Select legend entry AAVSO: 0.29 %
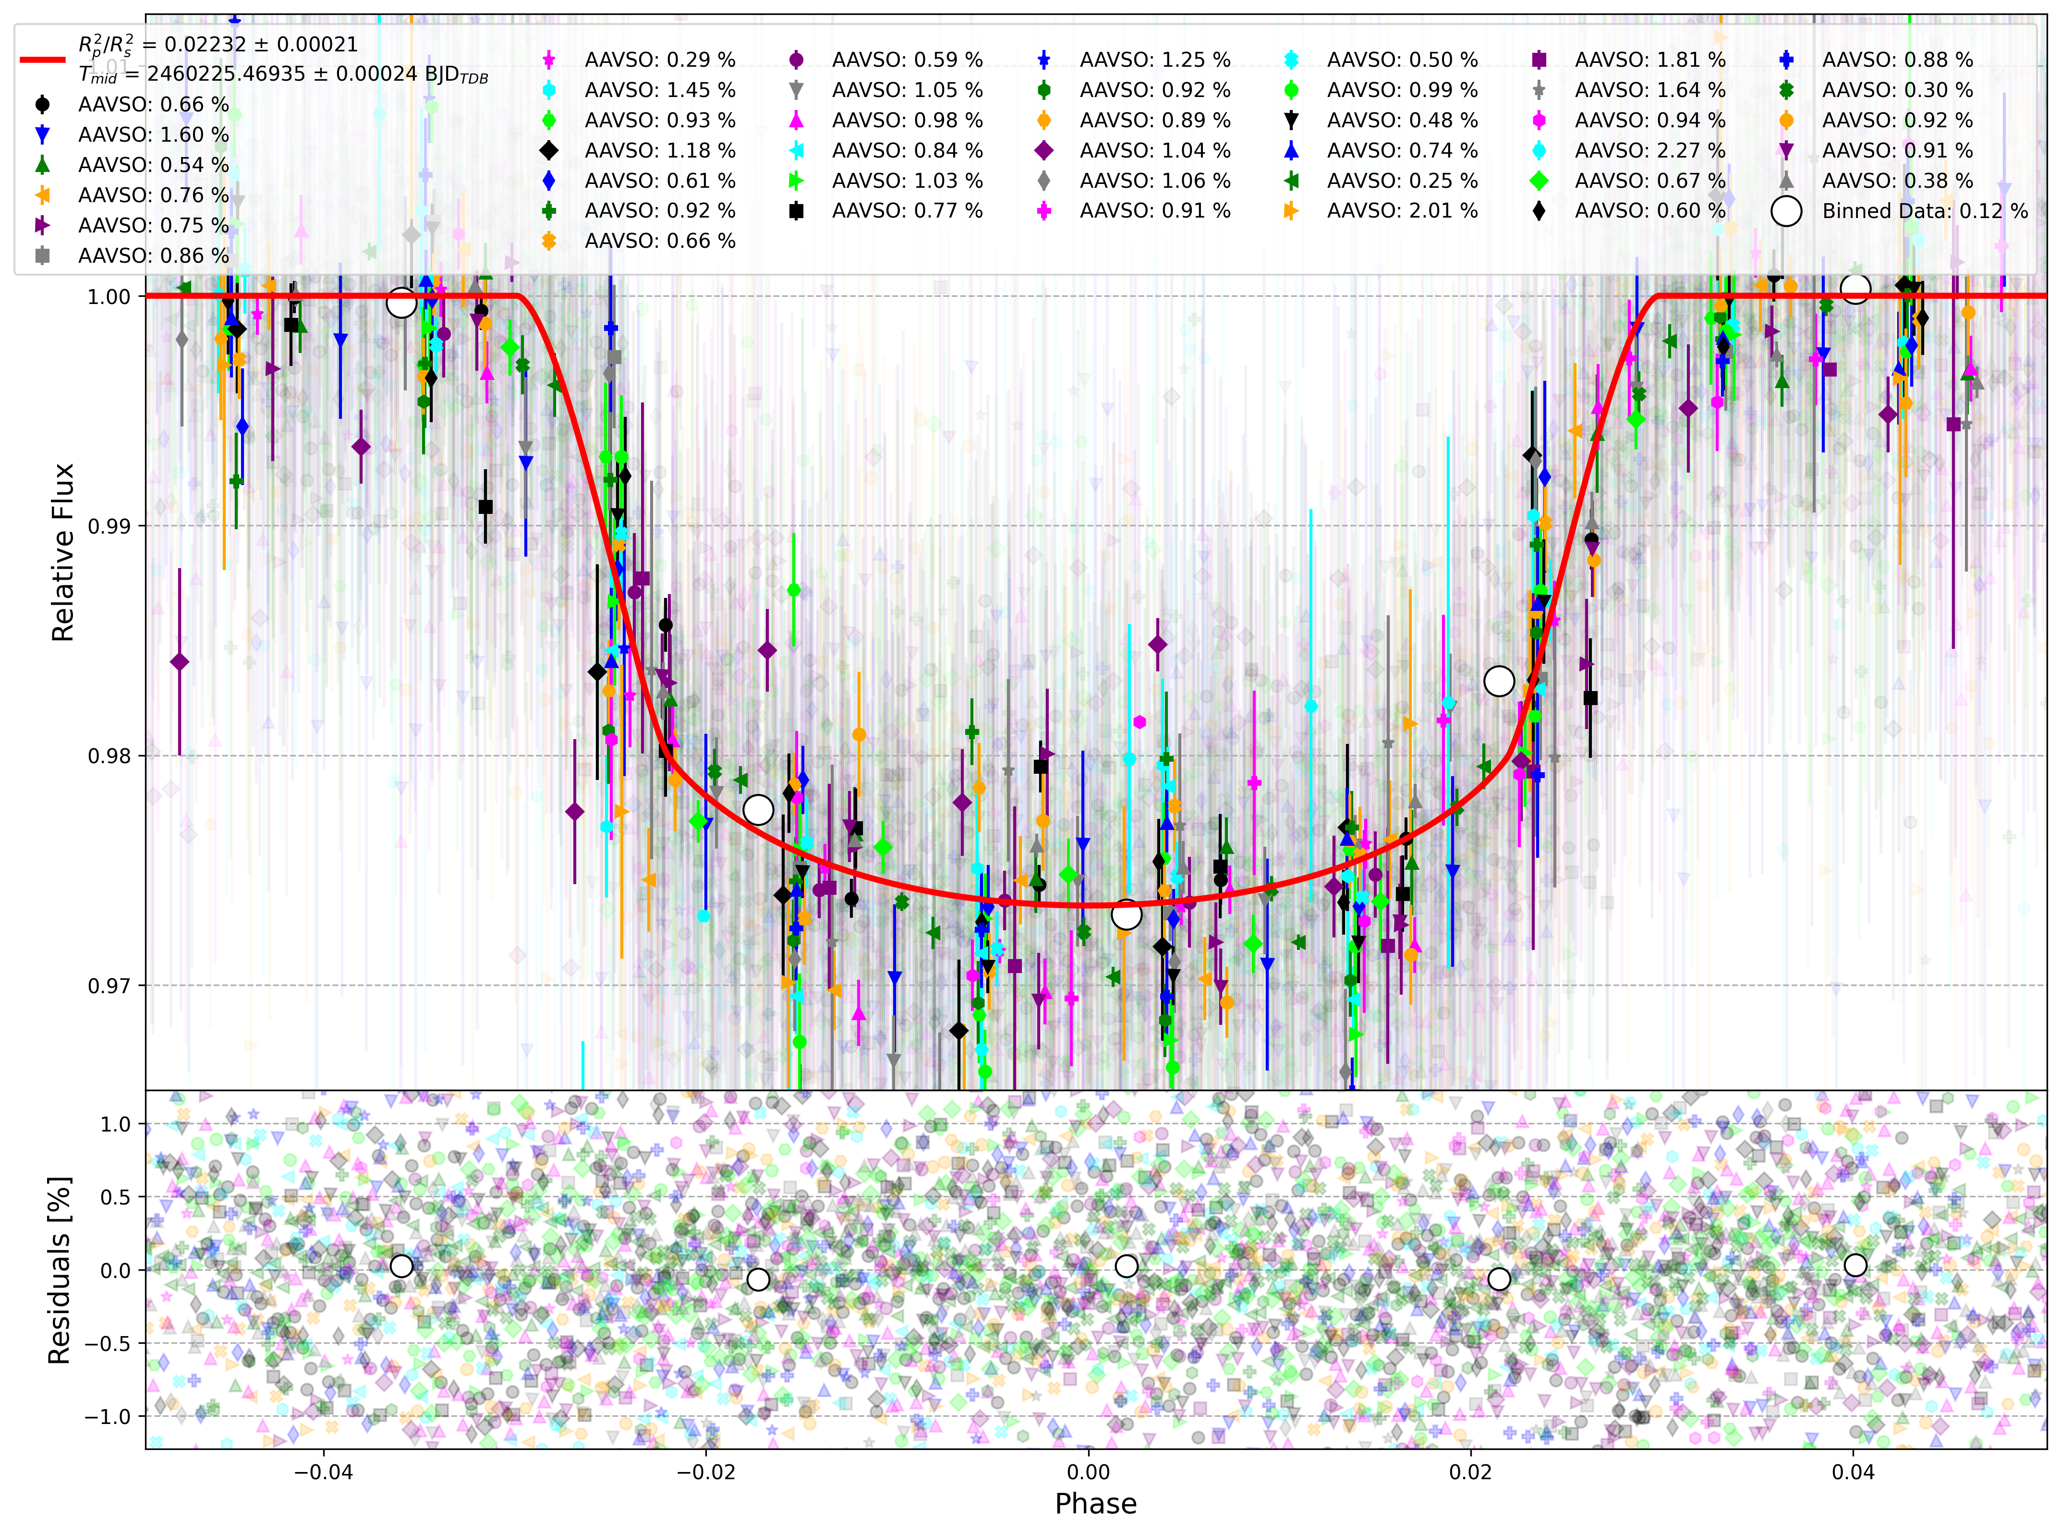Viewport: 2061px width, 1533px height. 660,60
